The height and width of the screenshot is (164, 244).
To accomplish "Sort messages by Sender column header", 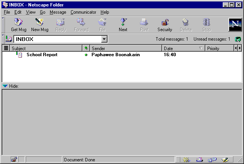I will tap(126, 48).
